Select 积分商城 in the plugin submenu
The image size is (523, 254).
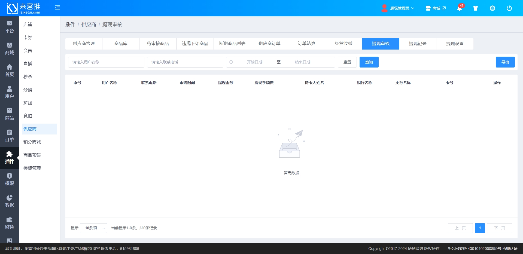click(32, 142)
